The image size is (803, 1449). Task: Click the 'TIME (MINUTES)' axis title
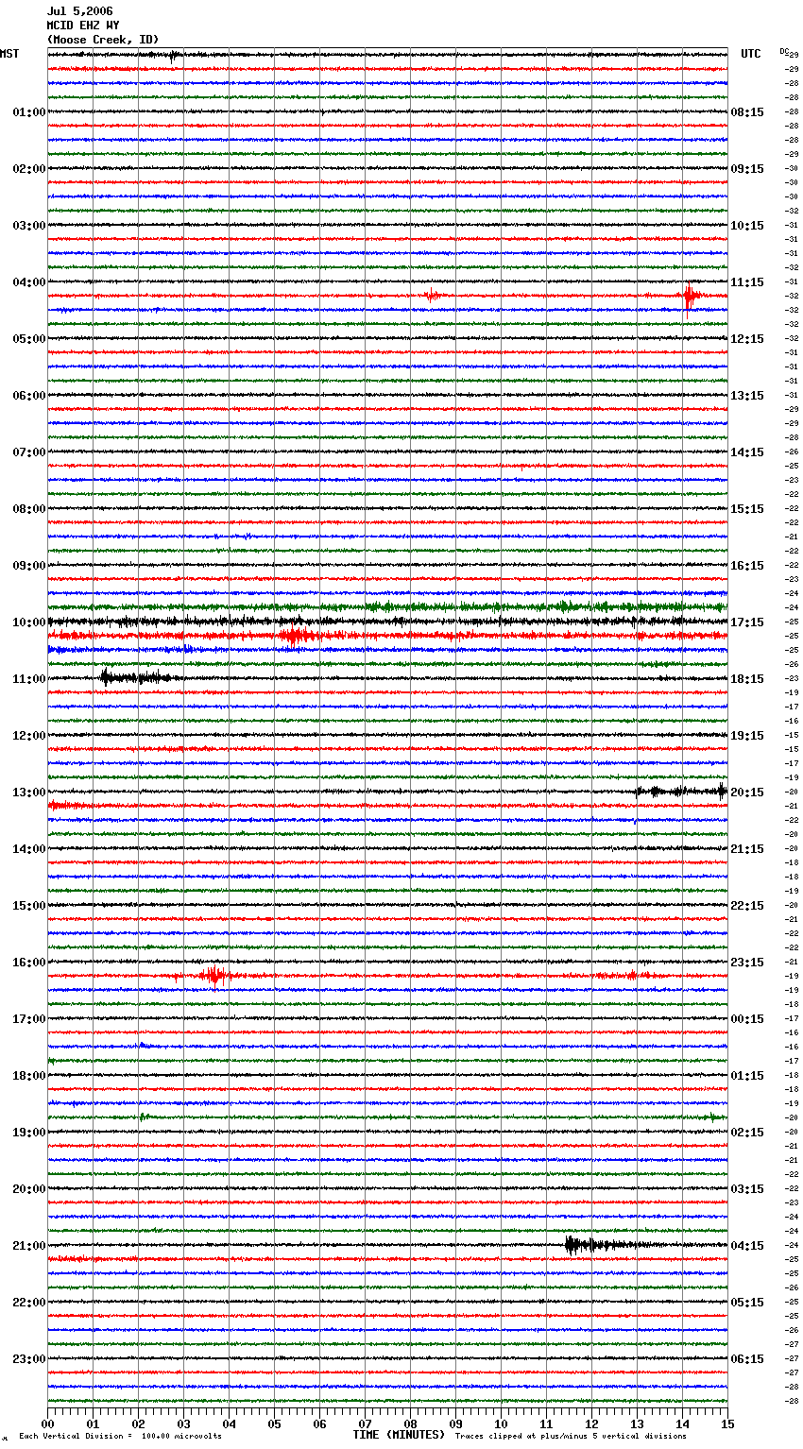(x=399, y=1435)
